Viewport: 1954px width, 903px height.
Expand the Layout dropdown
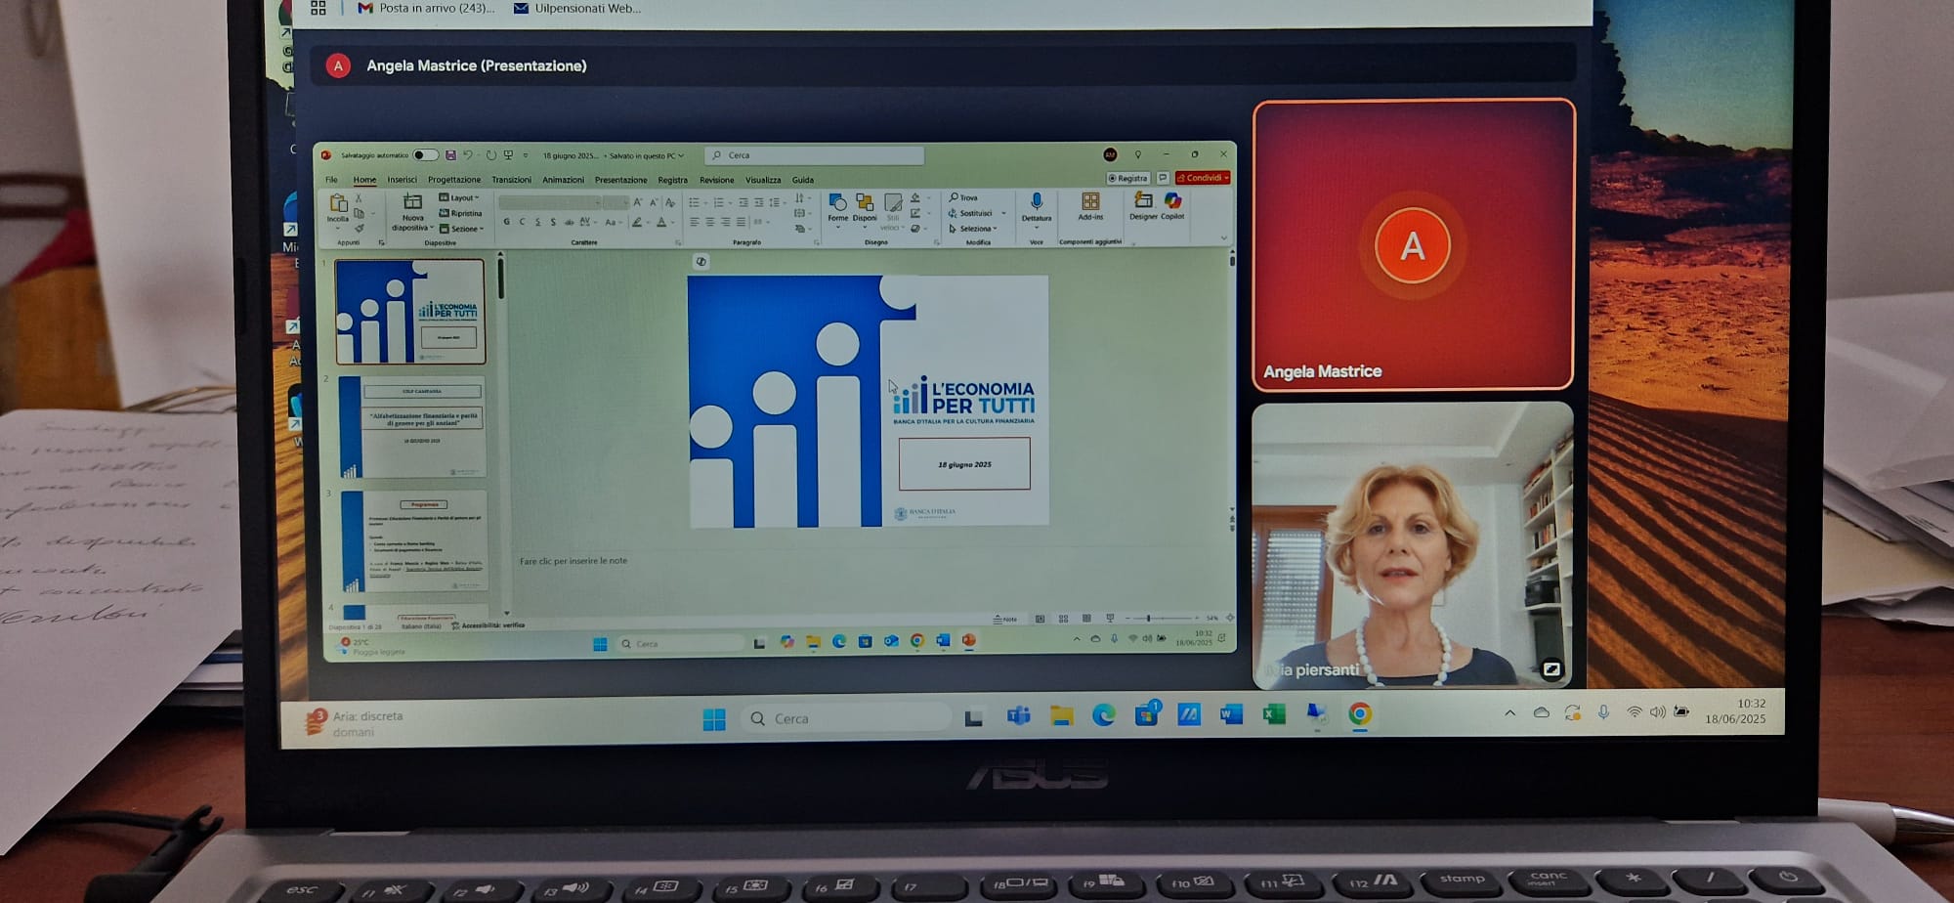[459, 197]
